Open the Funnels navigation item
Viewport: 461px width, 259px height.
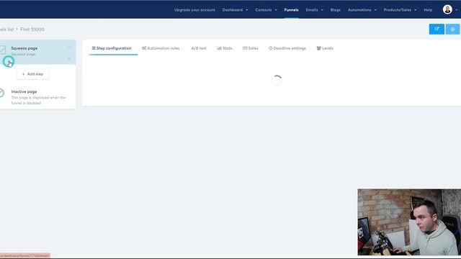(291, 10)
